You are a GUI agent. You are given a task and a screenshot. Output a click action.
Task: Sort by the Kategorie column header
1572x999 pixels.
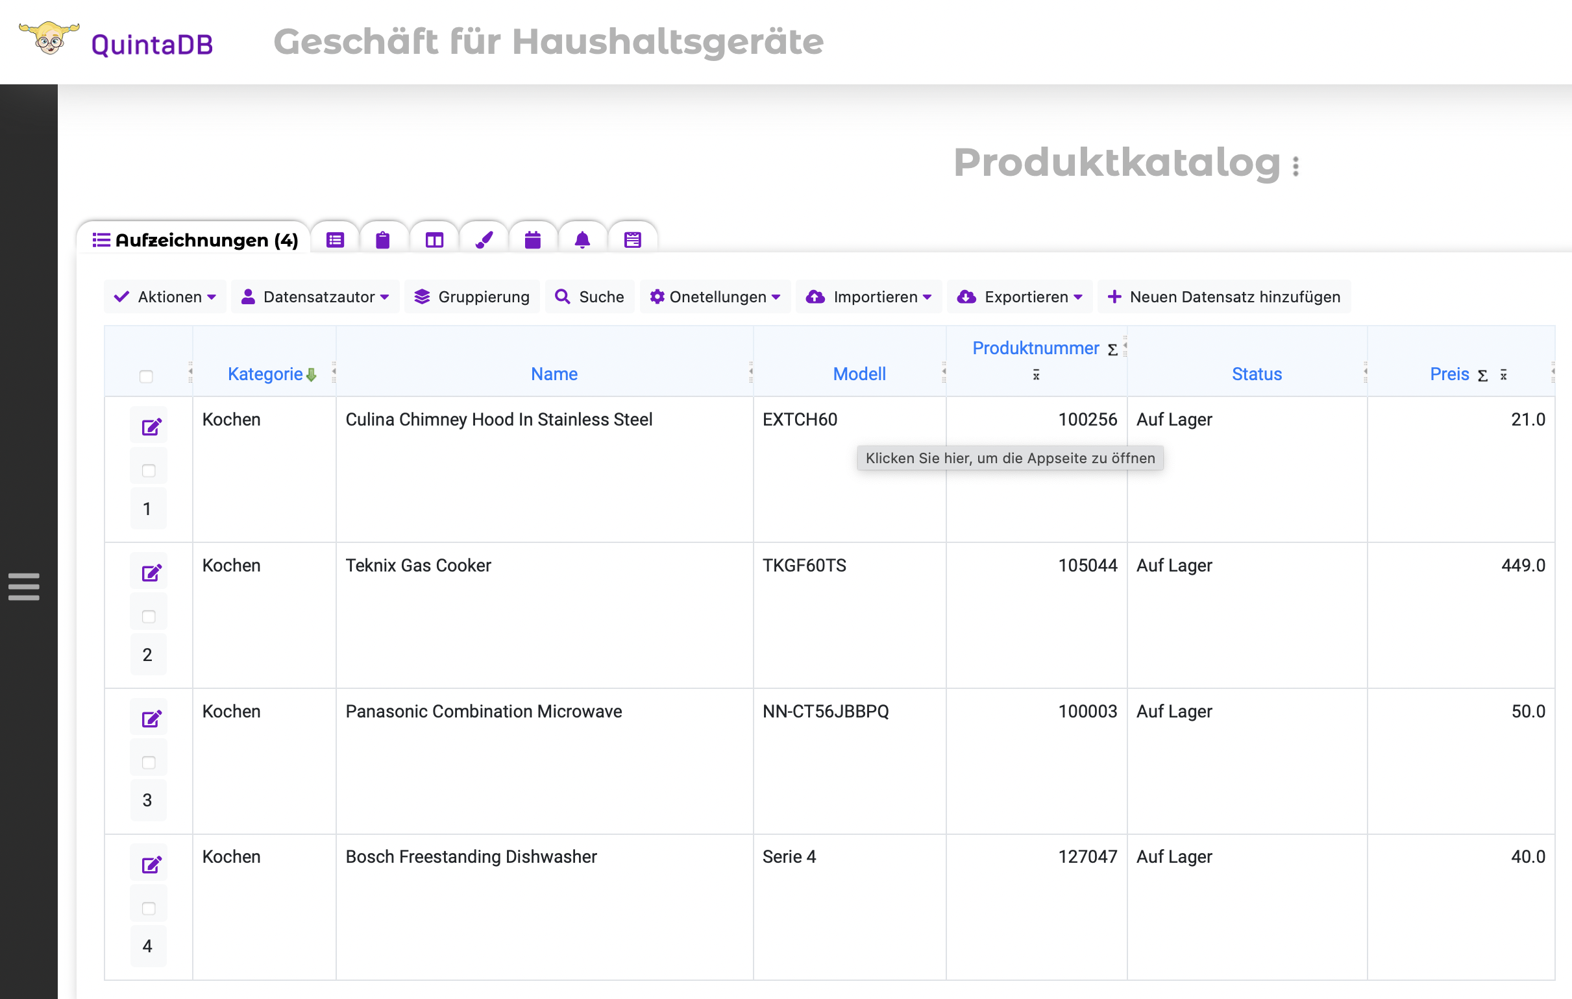pyautogui.click(x=265, y=374)
